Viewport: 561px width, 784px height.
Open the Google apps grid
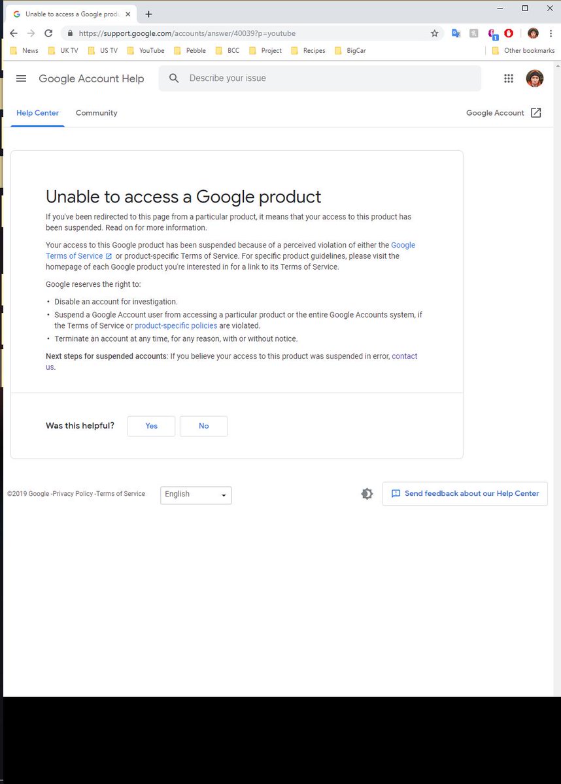point(509,78)
